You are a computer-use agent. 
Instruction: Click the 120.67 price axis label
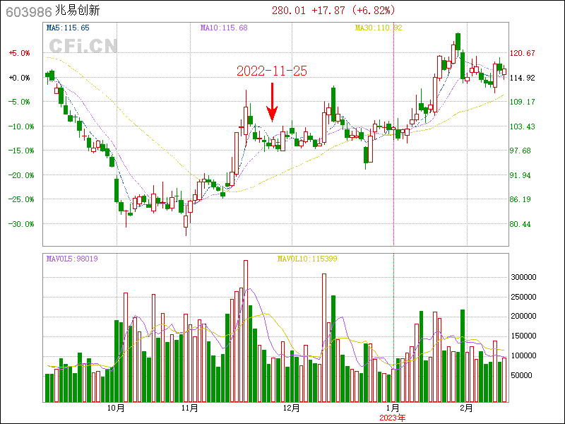click(522, 53)
